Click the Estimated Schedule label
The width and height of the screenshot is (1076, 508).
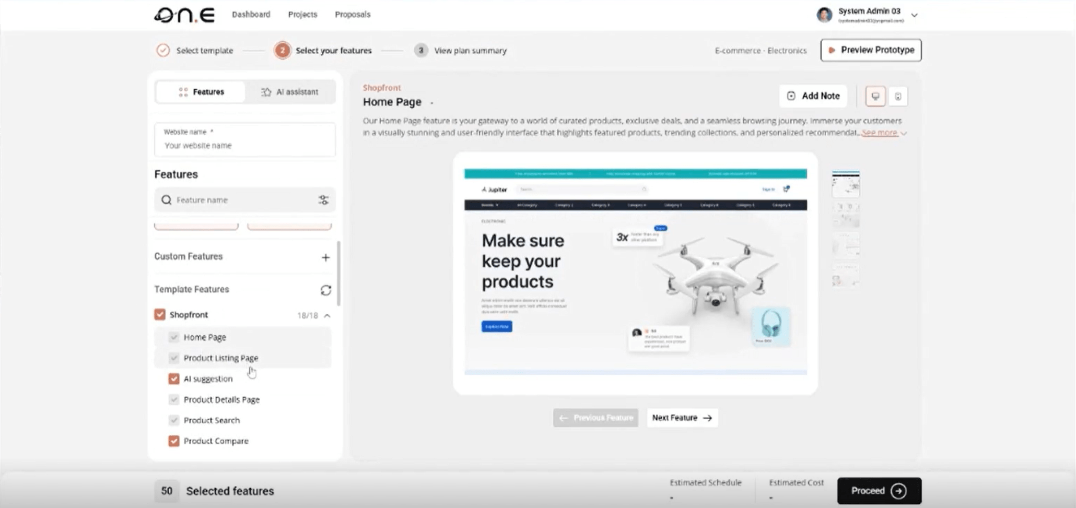[x=706, y=483]
